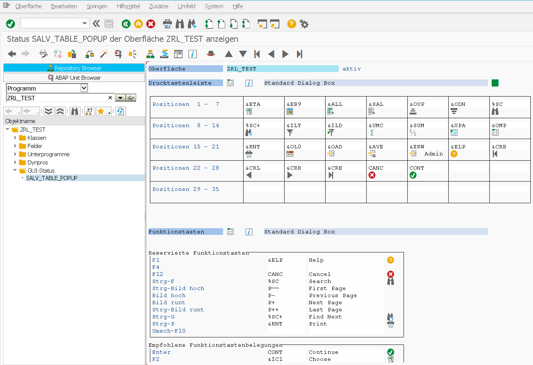Open the yellow Help question mark in system toolbar
This screenshot has width=533, height=365.
tap(292, 24)
